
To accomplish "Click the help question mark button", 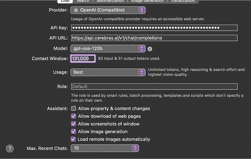I will point(10,148).
